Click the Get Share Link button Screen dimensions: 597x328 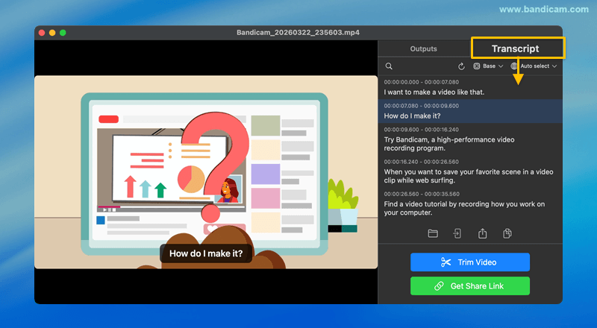click(x=469, y=286)
